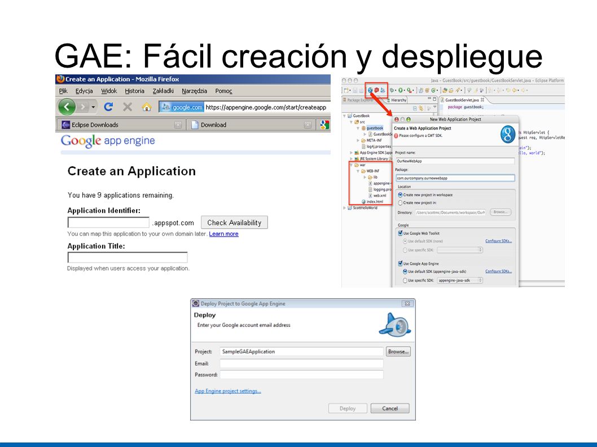Click the Firefox stop loading X icon

(x=128, y=107)
